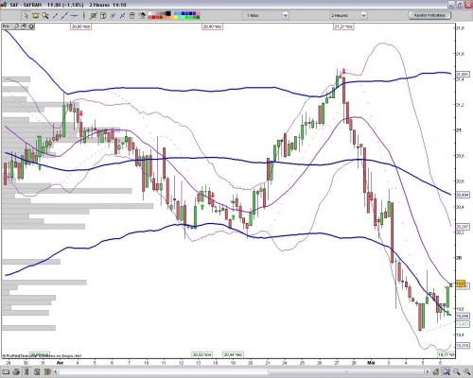Select the text annotation tool
Viewport: 473px width, 378px height.
[103, 15]
